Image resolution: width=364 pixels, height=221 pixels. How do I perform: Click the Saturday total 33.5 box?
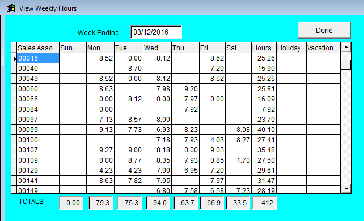pyautogui.click(x=238, y=203)
